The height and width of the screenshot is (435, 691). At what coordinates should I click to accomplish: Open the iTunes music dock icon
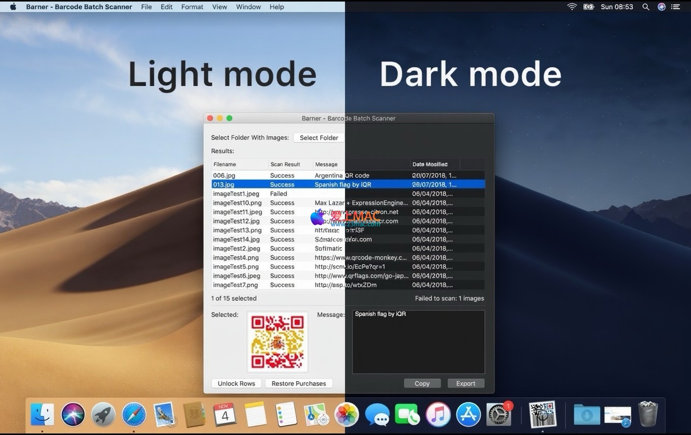pyautogui.click(x=437, y=415)
